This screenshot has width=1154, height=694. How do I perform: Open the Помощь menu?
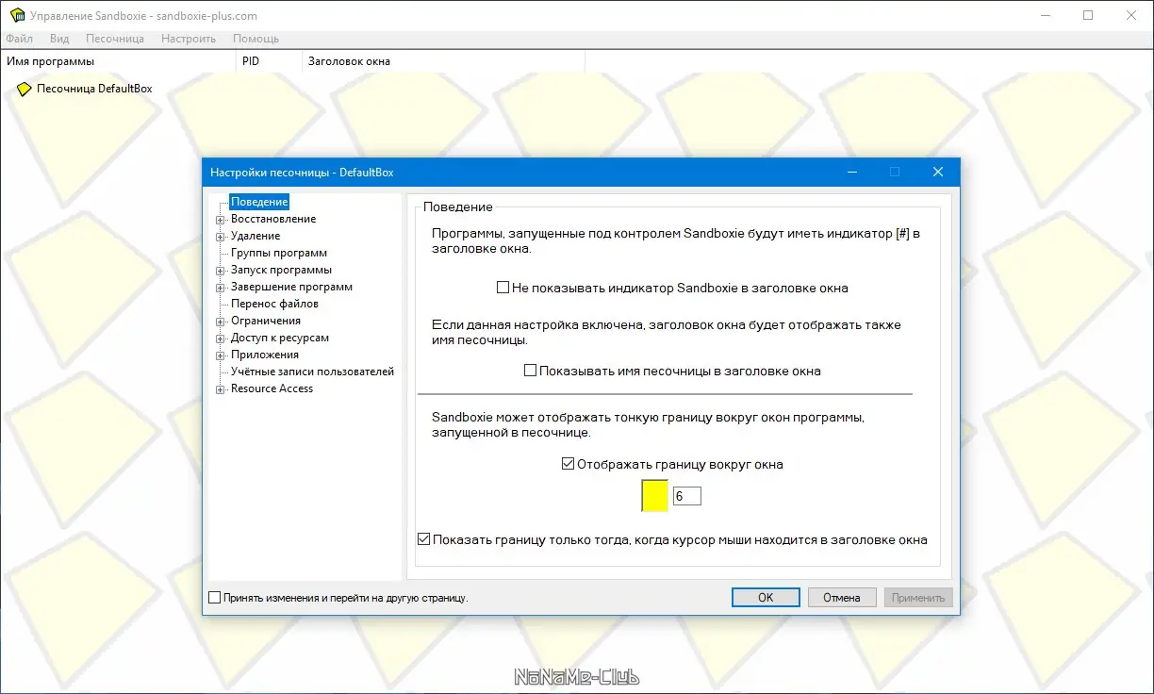tap(256, 39)
